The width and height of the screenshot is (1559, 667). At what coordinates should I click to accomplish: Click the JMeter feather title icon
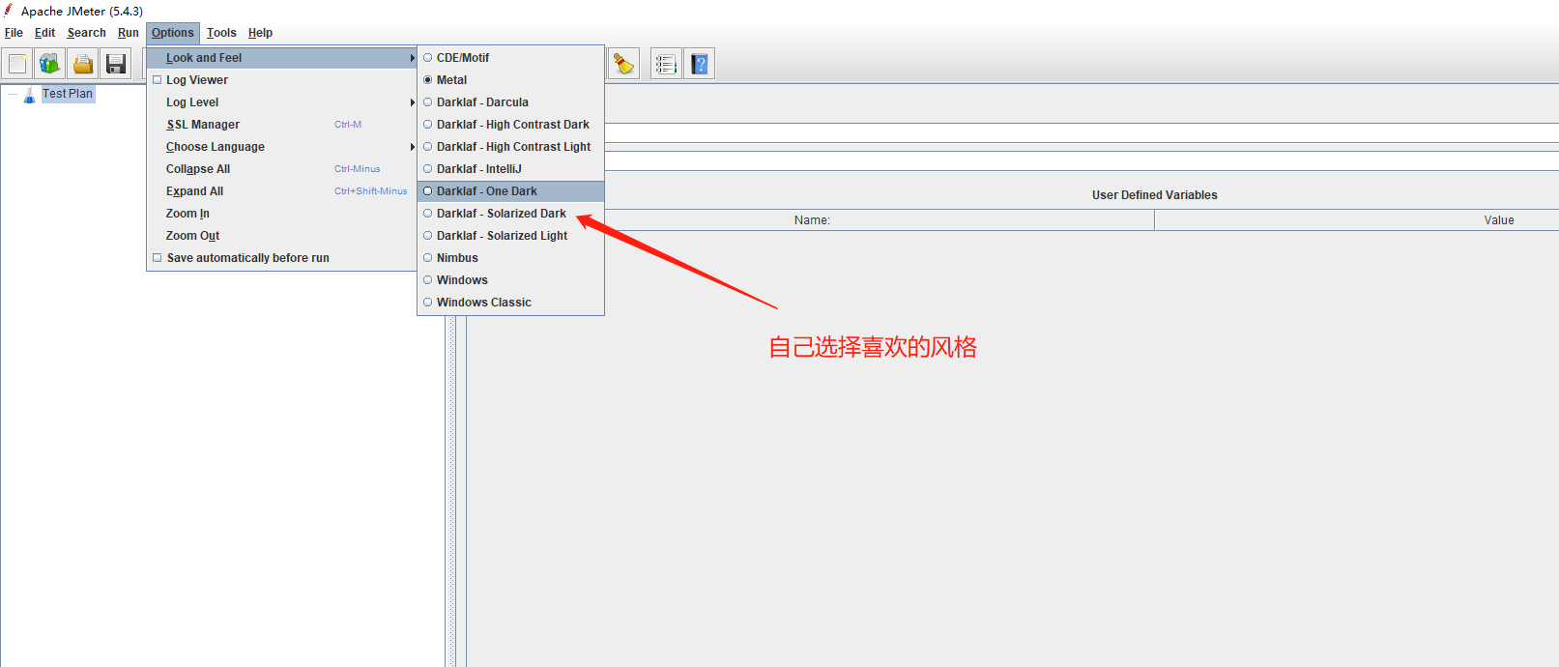[9, 11]
